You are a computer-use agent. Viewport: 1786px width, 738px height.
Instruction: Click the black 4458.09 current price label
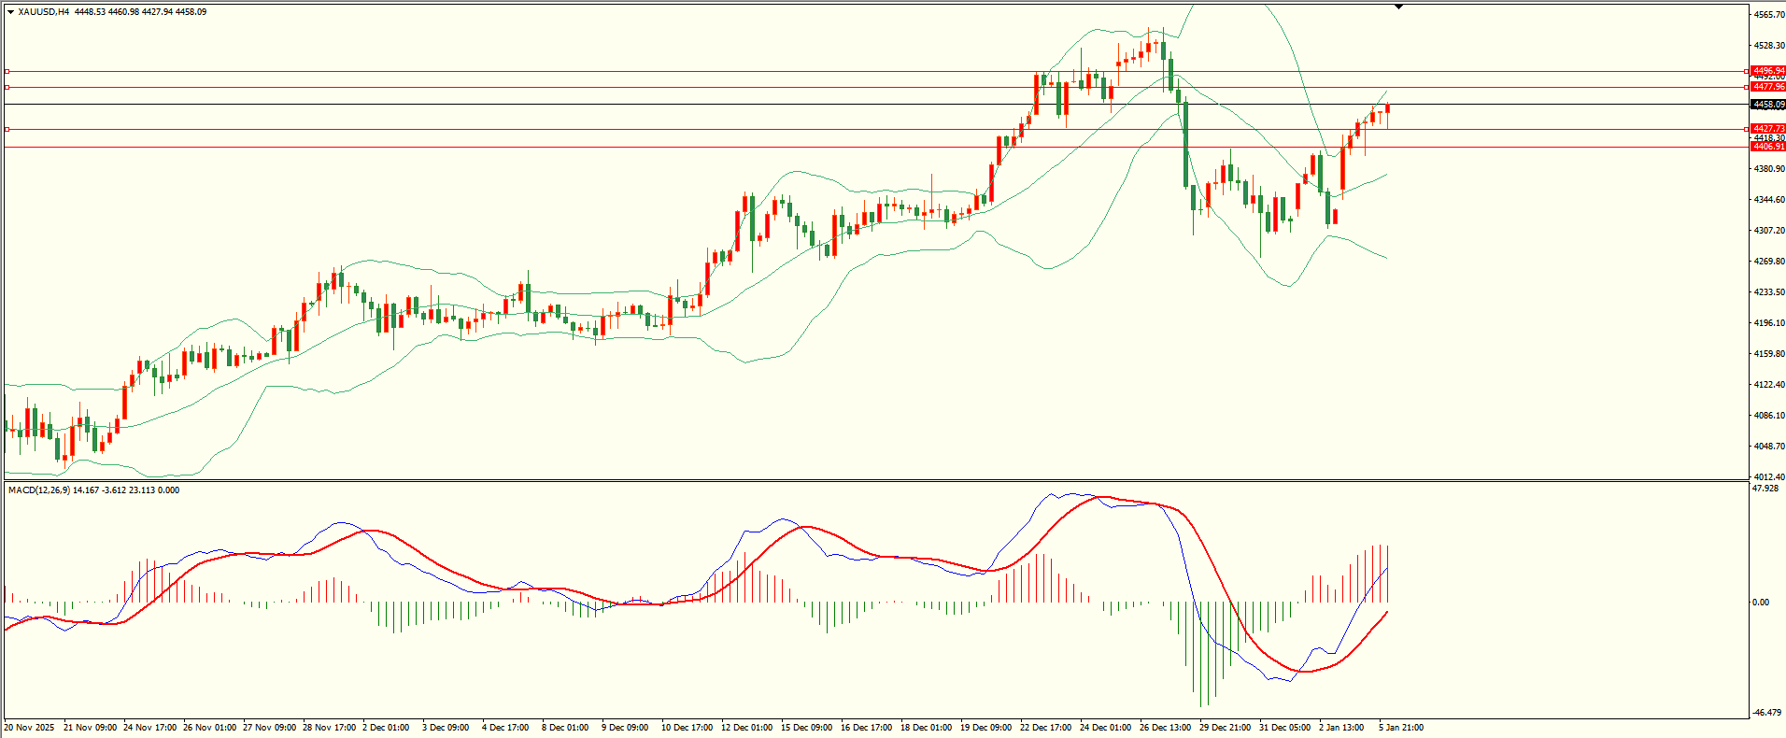click(1768, 105)
